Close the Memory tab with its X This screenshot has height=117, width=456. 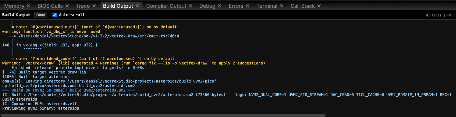pos(28,6)
